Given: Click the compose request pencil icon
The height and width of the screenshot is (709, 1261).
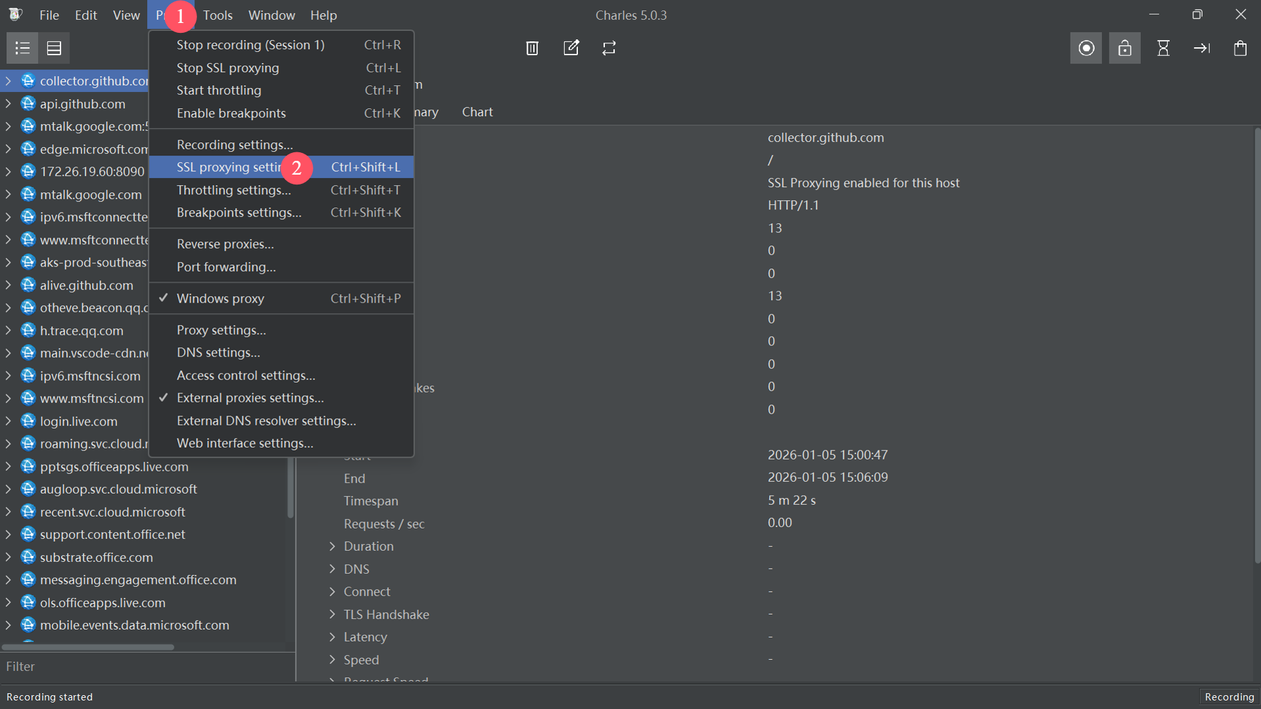Looking at the screenshot, I should 571,48.
